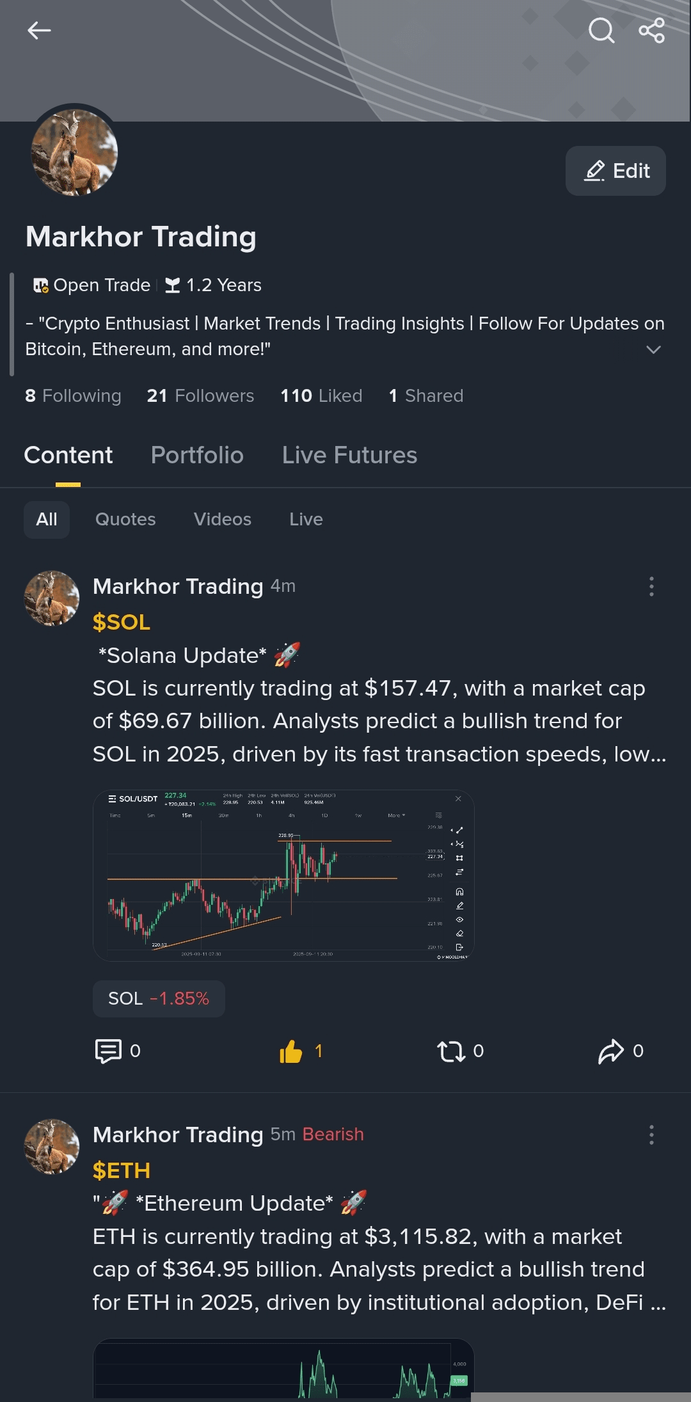
Task: Open more options for the ETH post
Action: (x=651, y=1135)
